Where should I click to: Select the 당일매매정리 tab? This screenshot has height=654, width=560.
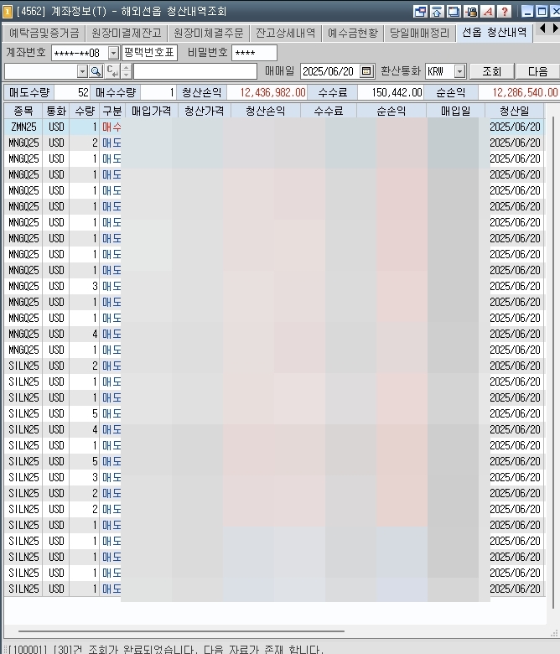420,33
